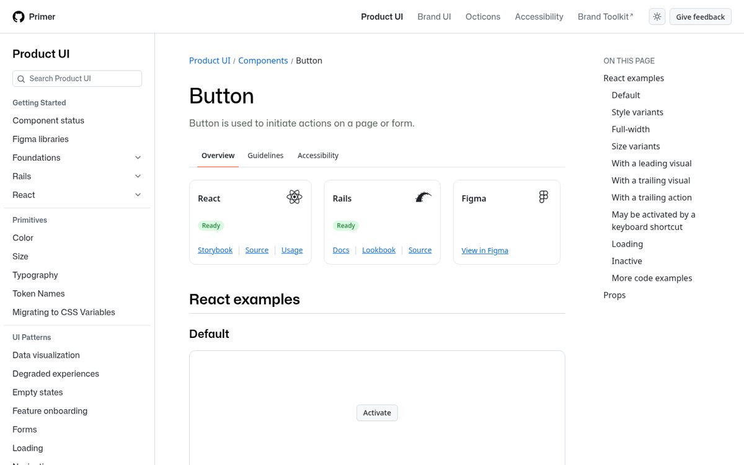Open Migrating to CSS Variables page

click(64, 312)
